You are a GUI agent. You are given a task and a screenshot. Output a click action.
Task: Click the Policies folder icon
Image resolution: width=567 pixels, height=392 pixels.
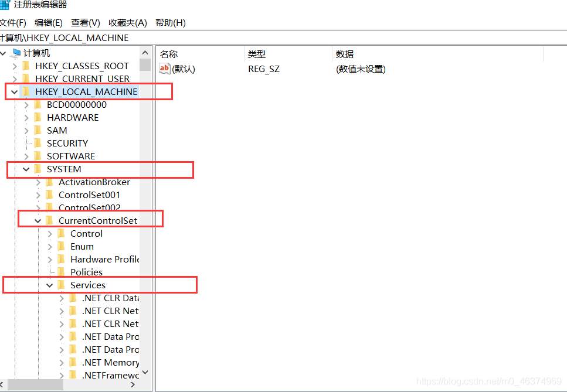tap(60, 272)
